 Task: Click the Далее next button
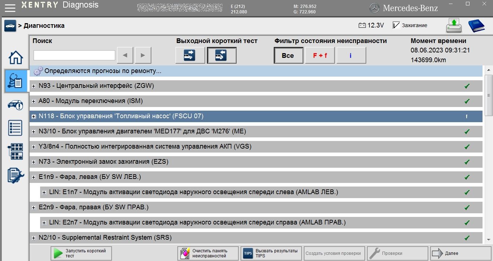[x=461, y=253]
